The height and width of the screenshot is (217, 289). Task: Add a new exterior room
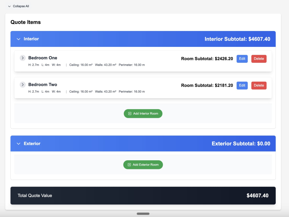pos(143,165)
